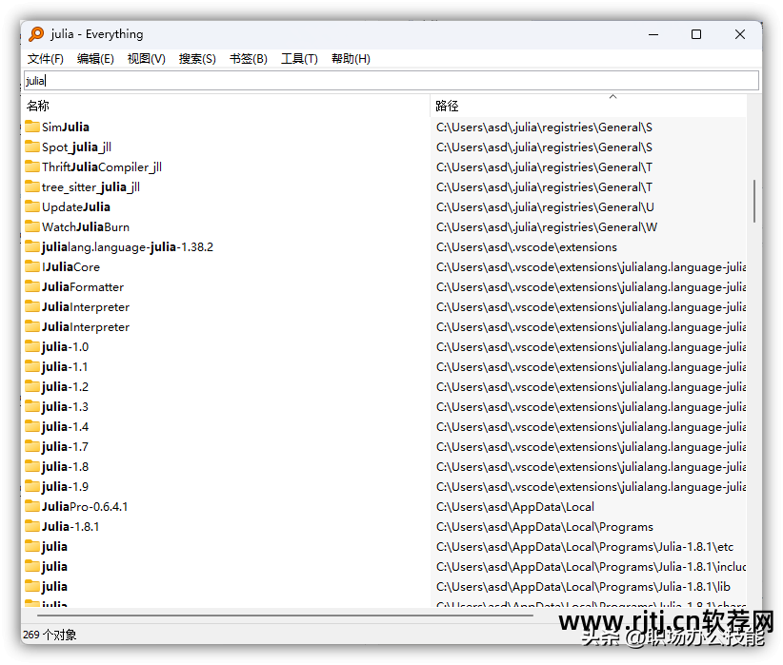The height and width of the screenshot is (665, 783).
Task: Select the julia-1.7 result name
Action: [65, 446]
